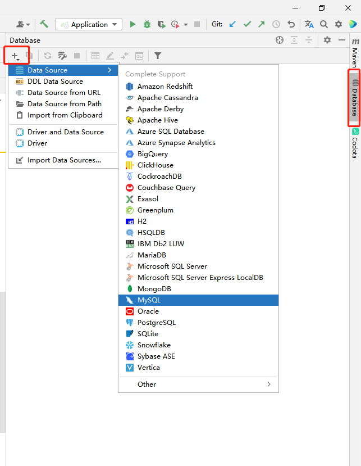Select the Driver menu entry
The image size is (361, 466).
click(63, 143)
